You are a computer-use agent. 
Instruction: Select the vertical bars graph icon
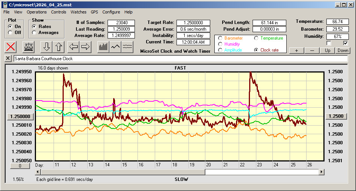103,47
